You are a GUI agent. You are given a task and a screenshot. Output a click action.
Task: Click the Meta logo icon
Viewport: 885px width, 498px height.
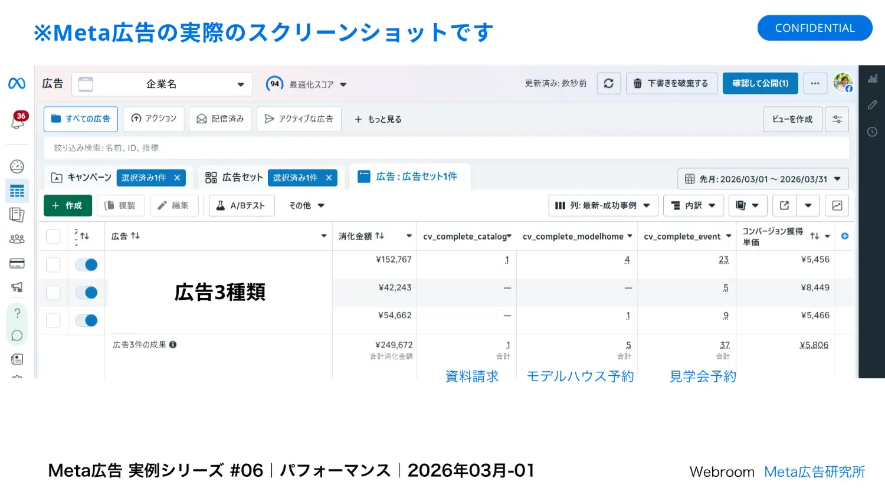click(x=17, y=84)
